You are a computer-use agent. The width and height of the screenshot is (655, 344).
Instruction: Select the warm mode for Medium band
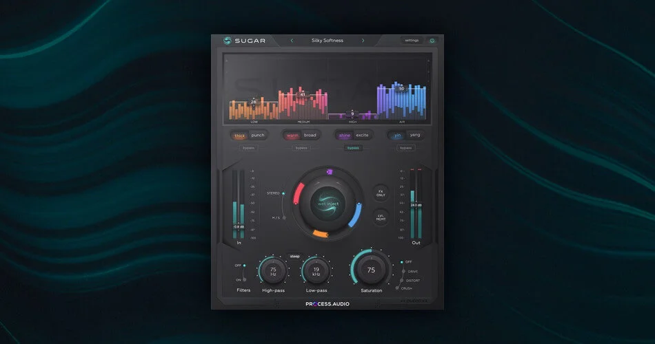pos(292,136)
